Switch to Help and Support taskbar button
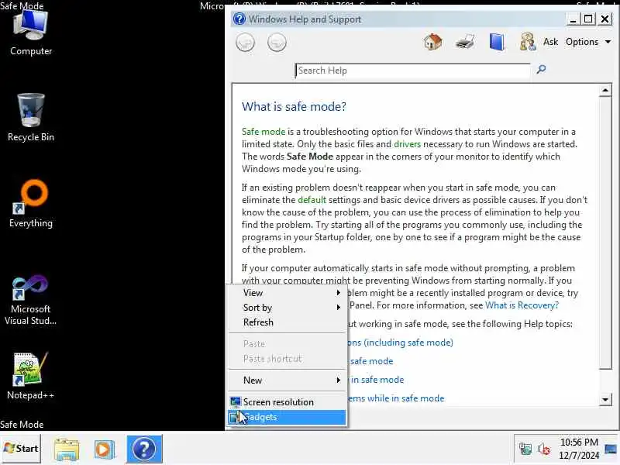Screen dimensions: 620x465 [144, 449]
